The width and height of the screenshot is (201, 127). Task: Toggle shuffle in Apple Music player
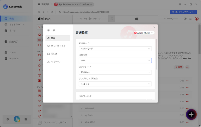[x=81, y=19]
